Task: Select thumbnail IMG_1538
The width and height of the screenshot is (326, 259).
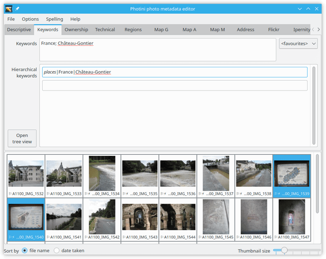Action: point(254,176)
